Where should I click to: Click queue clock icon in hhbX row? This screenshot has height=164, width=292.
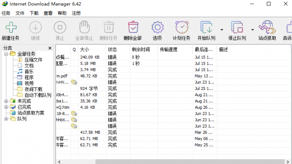coord(74,120)
